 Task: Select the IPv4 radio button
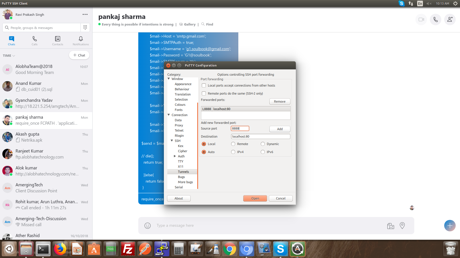(233, 152)
